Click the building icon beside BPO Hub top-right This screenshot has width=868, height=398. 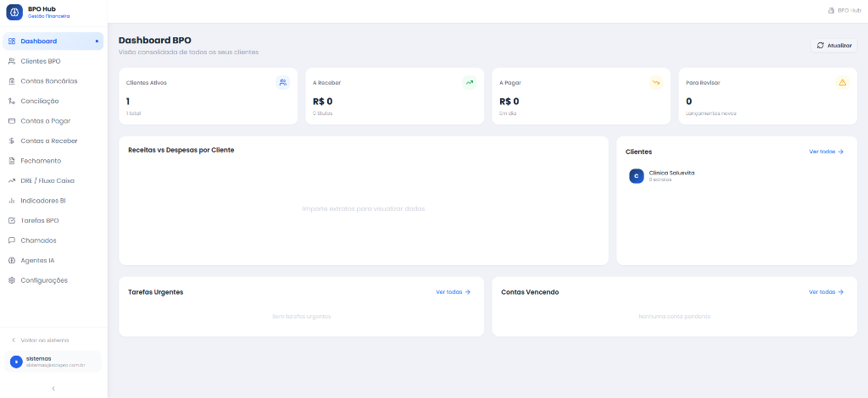click(831, 10)
